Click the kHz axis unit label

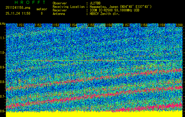[x=3, y=23]
